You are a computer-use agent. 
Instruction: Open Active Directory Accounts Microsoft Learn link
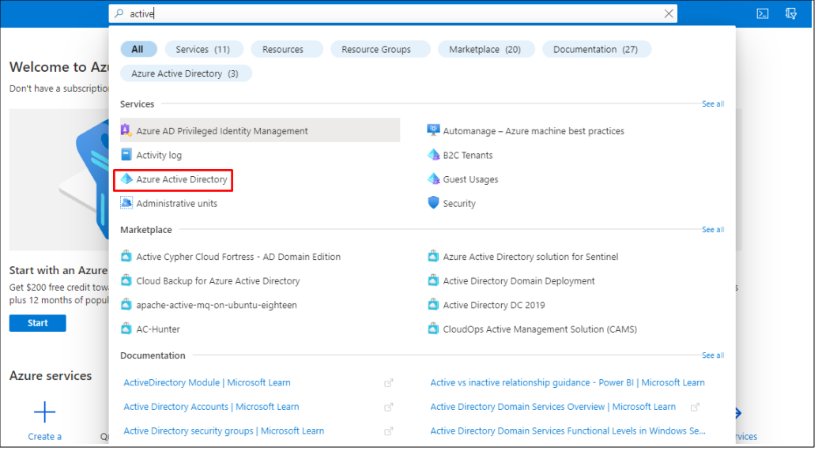point(211,407)
